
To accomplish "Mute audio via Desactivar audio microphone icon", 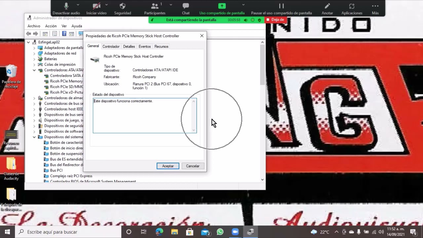I will pos(66,6).
